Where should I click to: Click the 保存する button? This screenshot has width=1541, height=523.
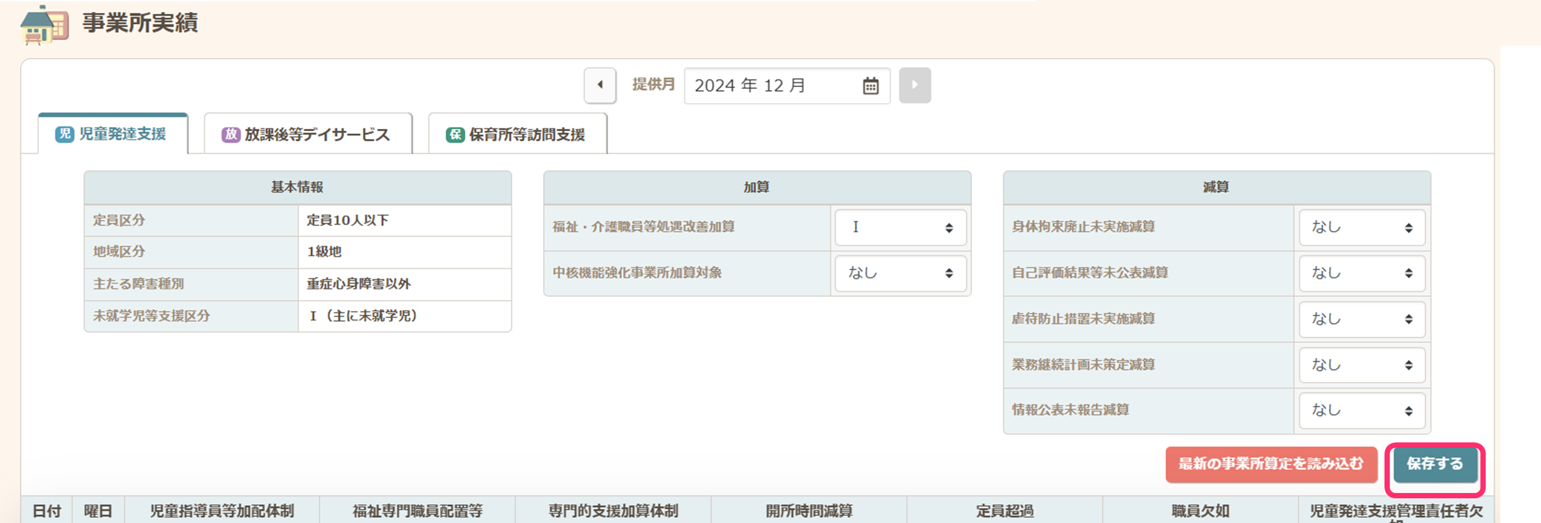pyautogui.click(x=1435, y=464)
